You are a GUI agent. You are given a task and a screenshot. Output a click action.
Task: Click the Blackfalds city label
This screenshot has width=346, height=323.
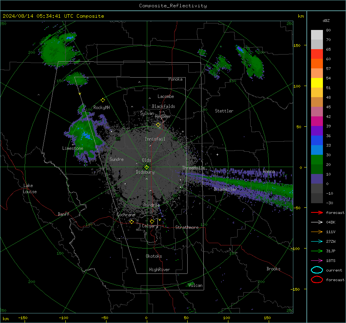163,106
